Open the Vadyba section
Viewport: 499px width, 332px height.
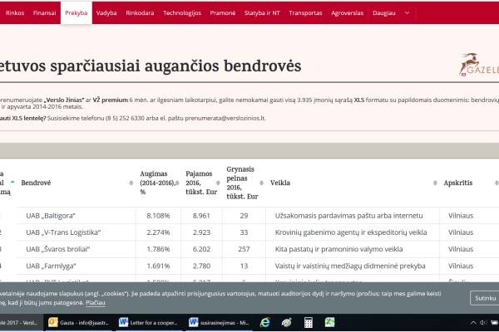click(x=106, y=13)
